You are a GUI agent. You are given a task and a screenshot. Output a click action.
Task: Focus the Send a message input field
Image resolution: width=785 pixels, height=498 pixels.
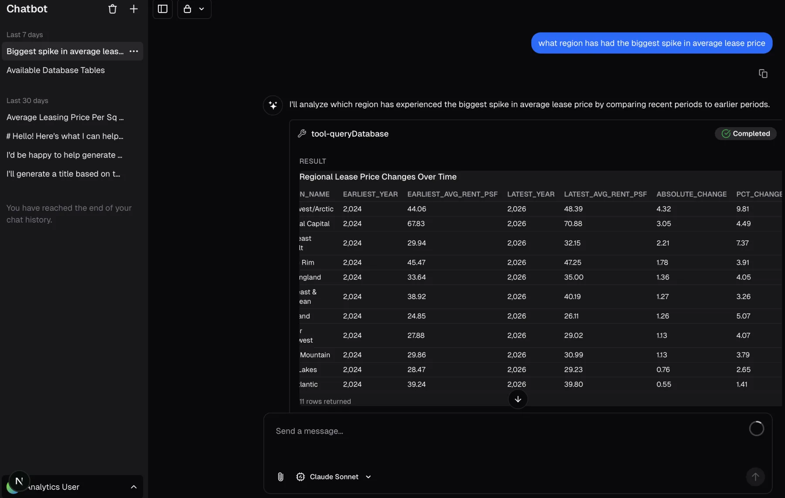coord(506,431)
